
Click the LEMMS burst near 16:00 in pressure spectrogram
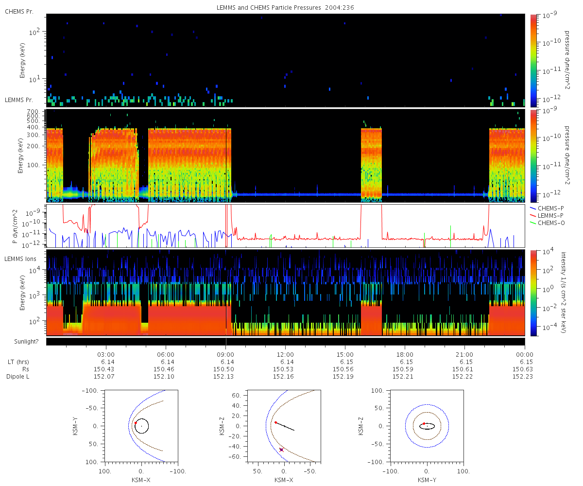point(371,164)
